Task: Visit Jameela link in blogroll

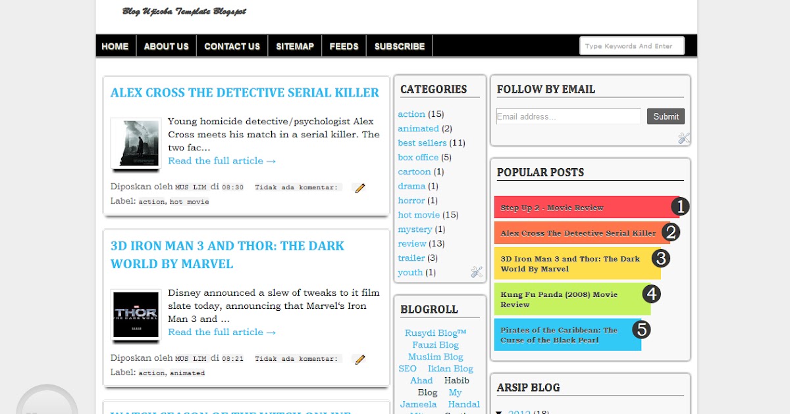Action: (419, 404)
